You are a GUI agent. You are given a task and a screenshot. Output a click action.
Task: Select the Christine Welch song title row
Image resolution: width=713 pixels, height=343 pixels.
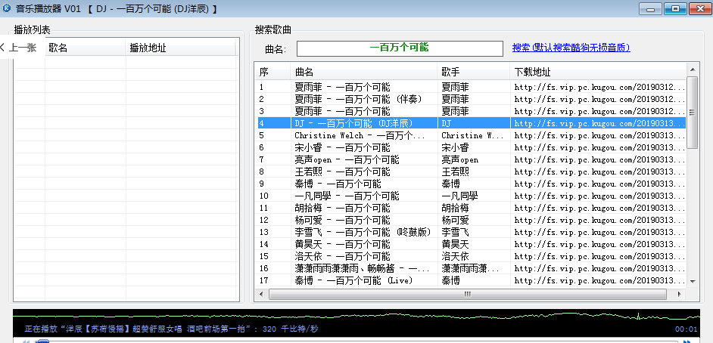coord(360,135)
